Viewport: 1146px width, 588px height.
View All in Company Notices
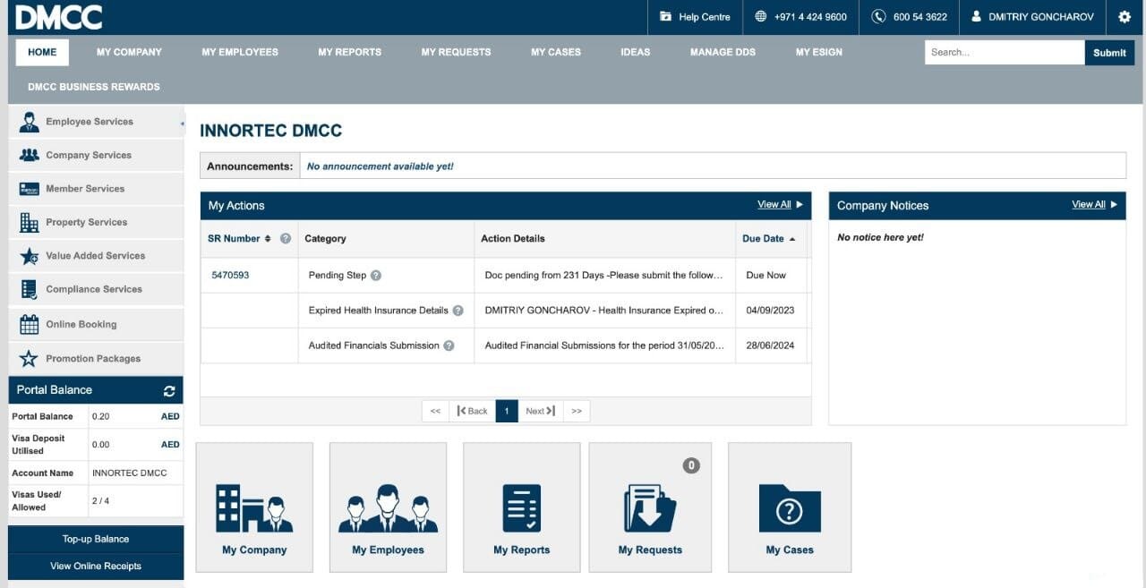1089,205
